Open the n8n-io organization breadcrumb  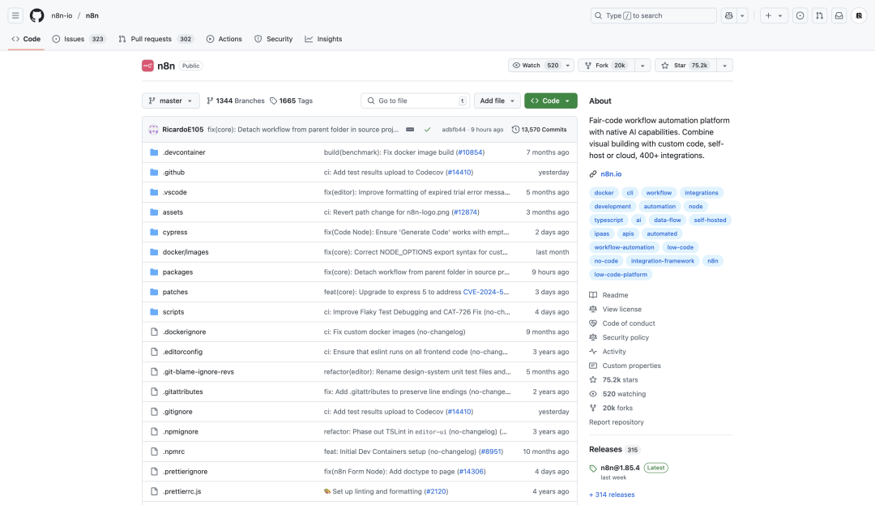pos(62,15)
